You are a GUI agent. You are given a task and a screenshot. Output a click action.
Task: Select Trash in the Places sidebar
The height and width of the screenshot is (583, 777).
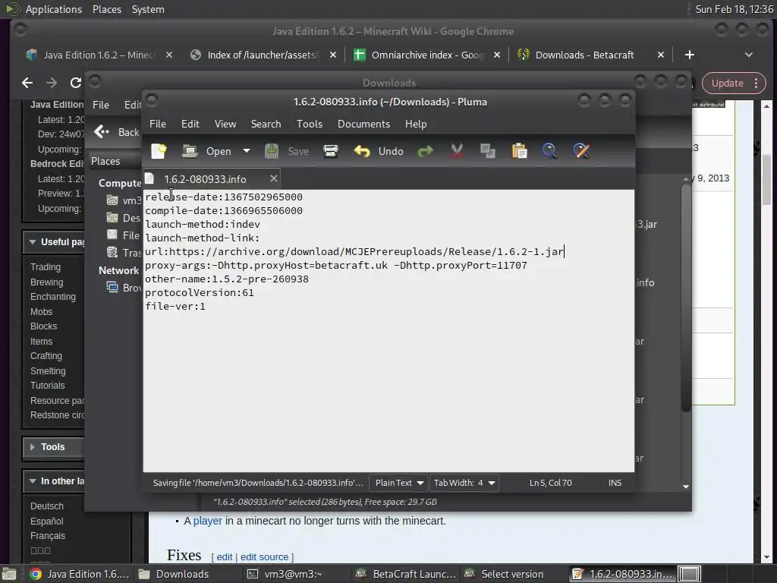coord(124,253)
